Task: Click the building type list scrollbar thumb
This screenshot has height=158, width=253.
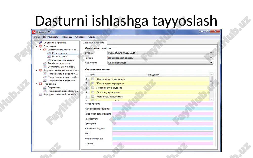Action: 211,81
